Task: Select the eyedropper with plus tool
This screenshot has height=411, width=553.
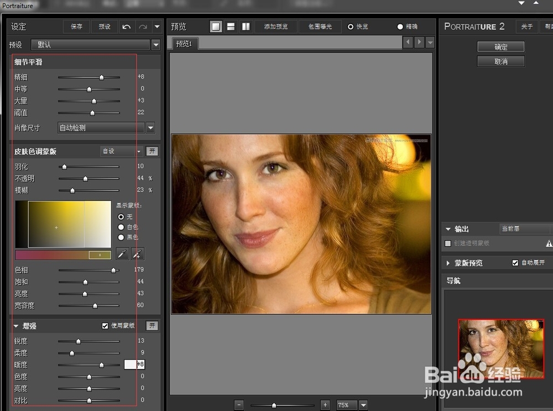Action: tap(137, 254)
